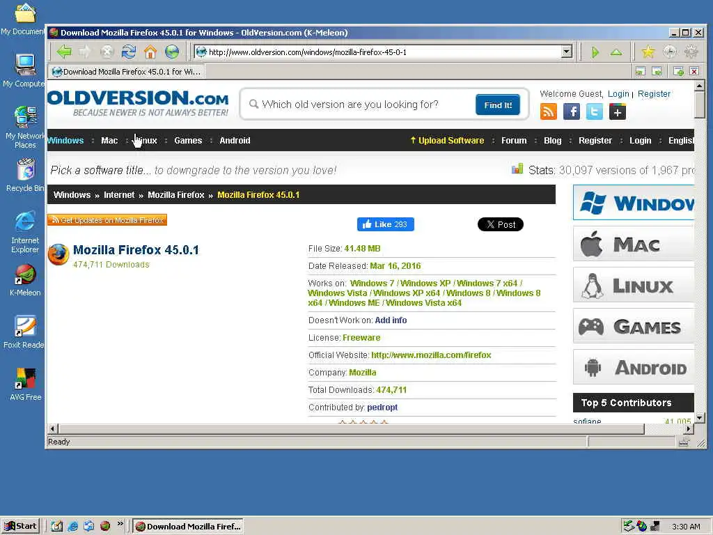Click the vertical scrollbar down arrow
This screenshot has height=535, width=713.
[699, 418]
